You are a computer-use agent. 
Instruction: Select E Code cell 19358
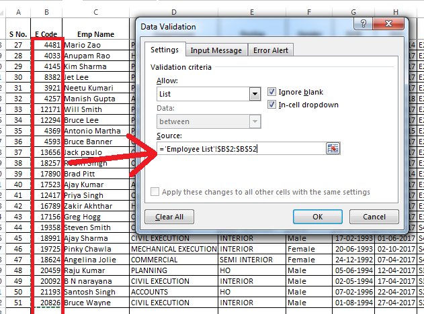[x=46, y=227]
